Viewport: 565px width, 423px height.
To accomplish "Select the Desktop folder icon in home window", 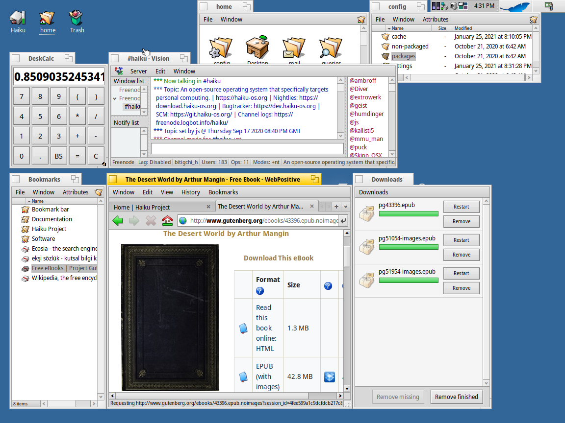I will [x=257, y=47].
